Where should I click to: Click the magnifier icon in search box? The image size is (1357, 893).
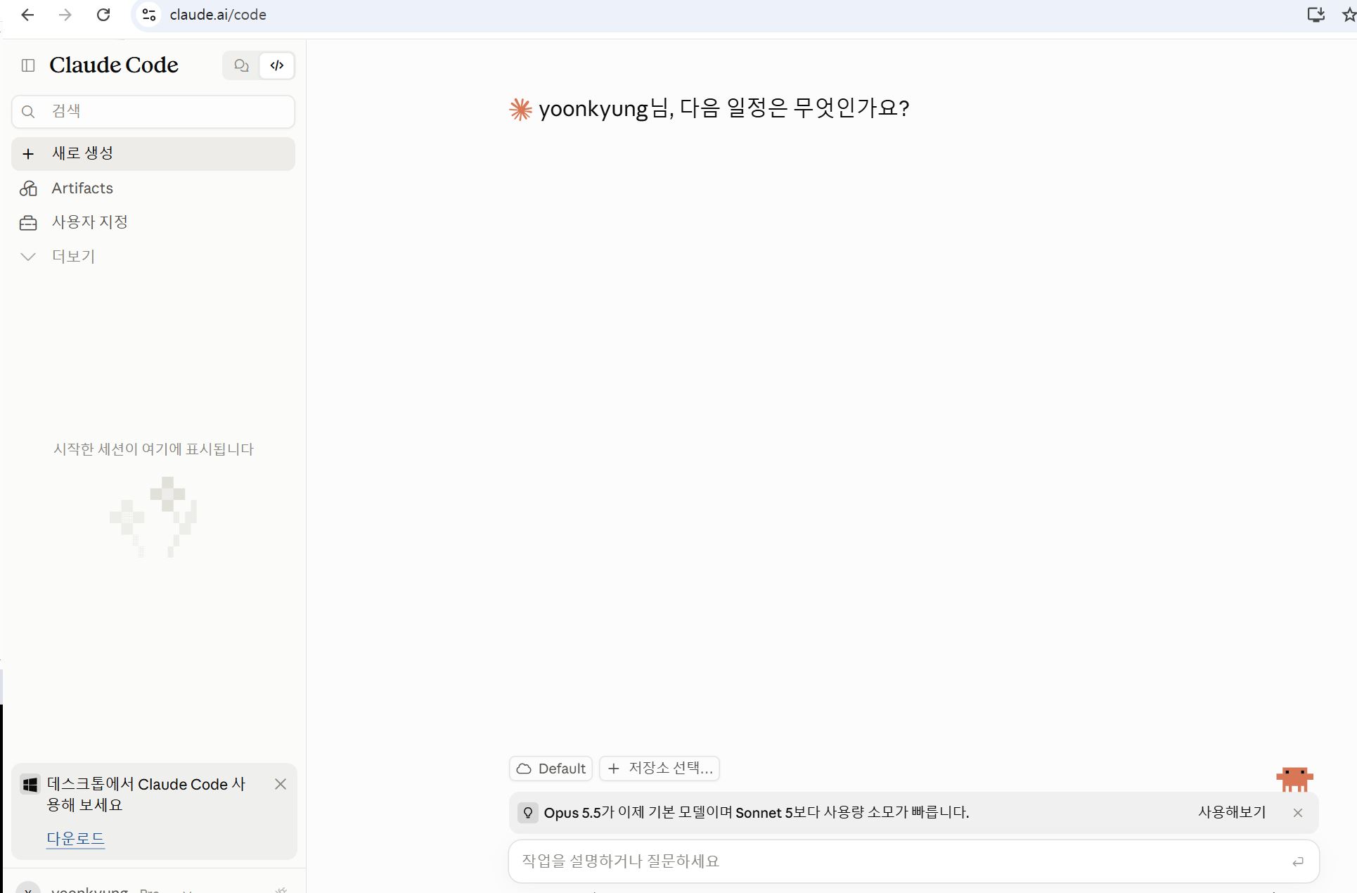(x=28, y=111)
